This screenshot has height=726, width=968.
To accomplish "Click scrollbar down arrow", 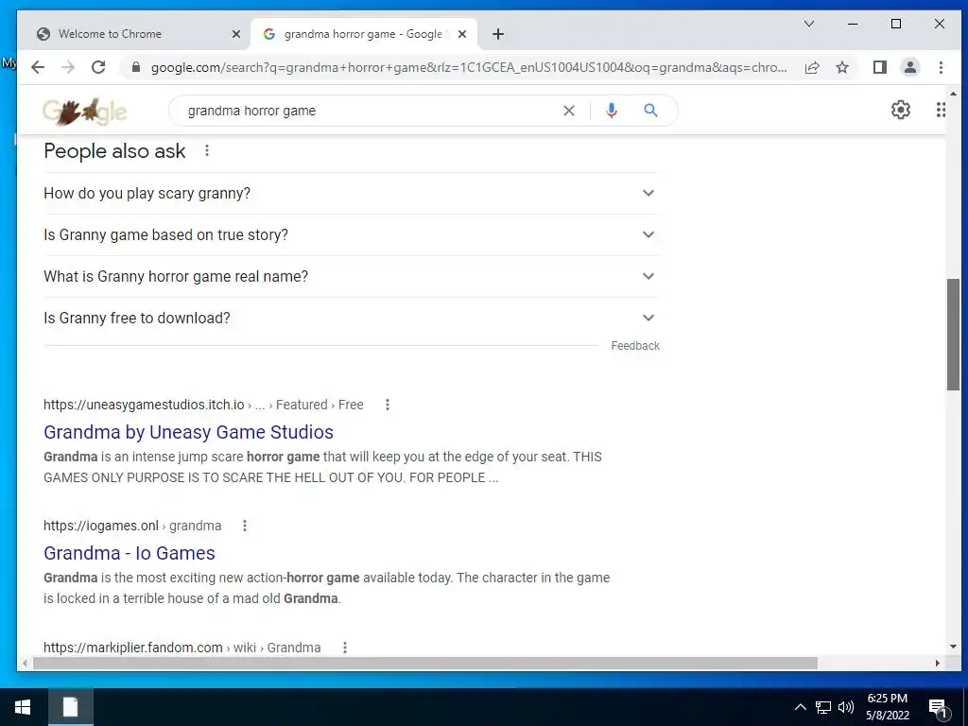I will [x=953, y=647].
